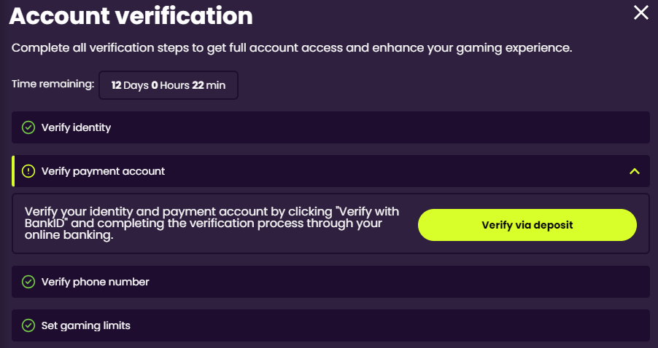This screenshot has height=348, width=658.
Task: Click the green check icon beside Verify phone number
Action: click(x=28, y=281)
